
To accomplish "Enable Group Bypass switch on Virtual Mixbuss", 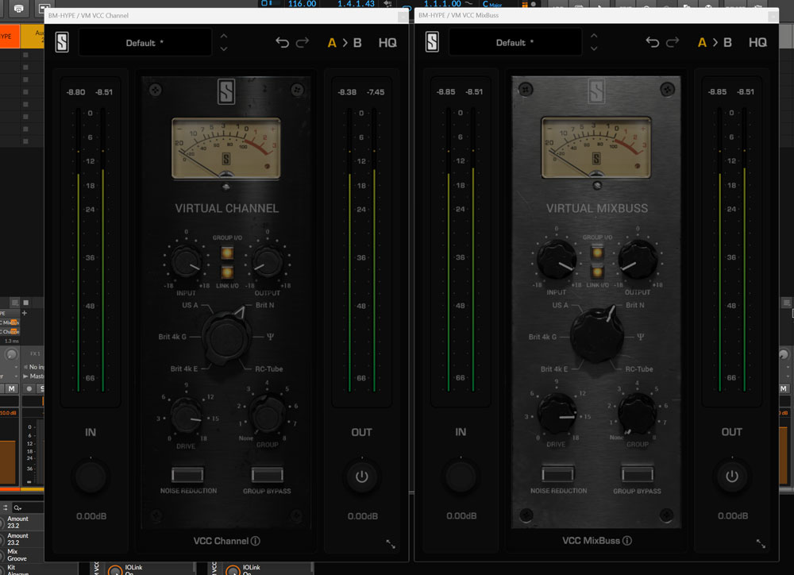I will (637, 474).
